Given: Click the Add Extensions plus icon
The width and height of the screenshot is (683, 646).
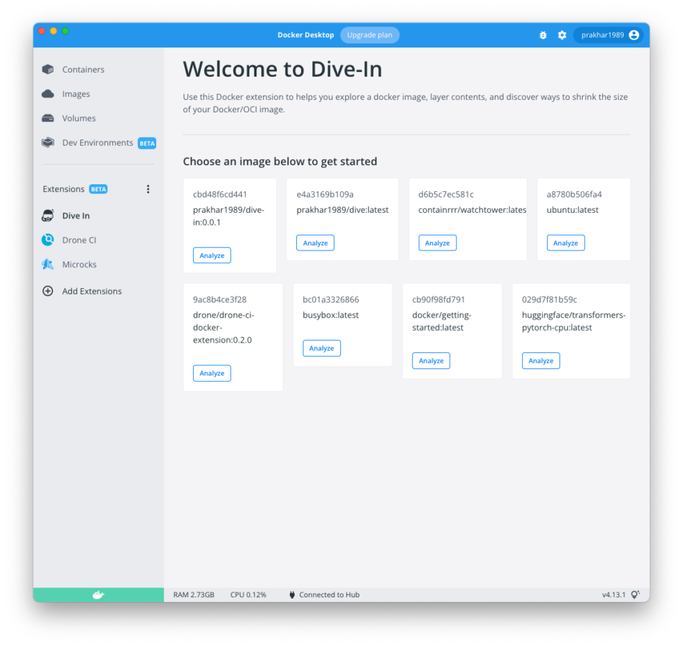Looking at the screenshot, I should click(x=47, y=291).
